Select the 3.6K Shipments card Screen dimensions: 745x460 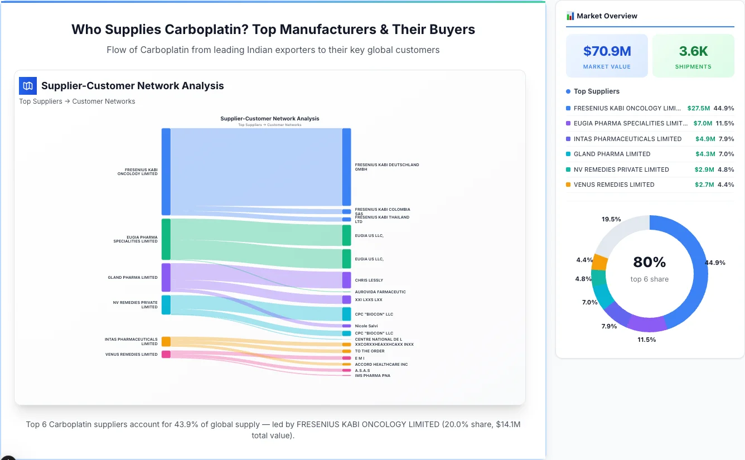[693, 55]
